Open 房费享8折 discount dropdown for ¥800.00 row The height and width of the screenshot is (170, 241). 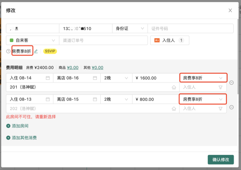203,99
